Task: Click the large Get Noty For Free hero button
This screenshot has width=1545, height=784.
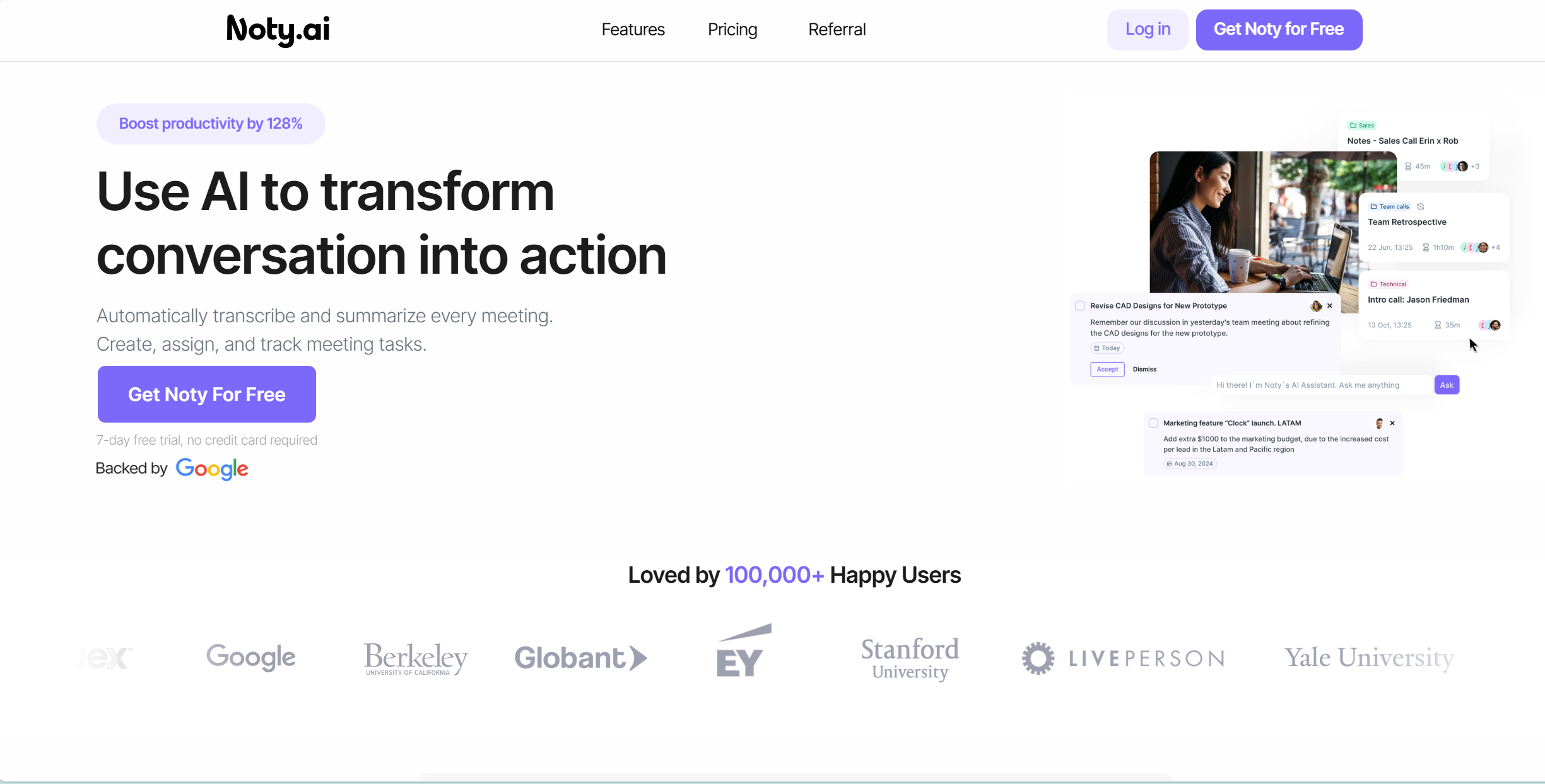Action: [x=207, y=394]
